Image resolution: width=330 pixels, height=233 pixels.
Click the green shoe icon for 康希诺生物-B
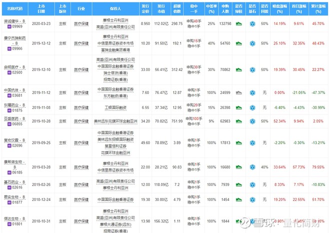coord(239,167)
